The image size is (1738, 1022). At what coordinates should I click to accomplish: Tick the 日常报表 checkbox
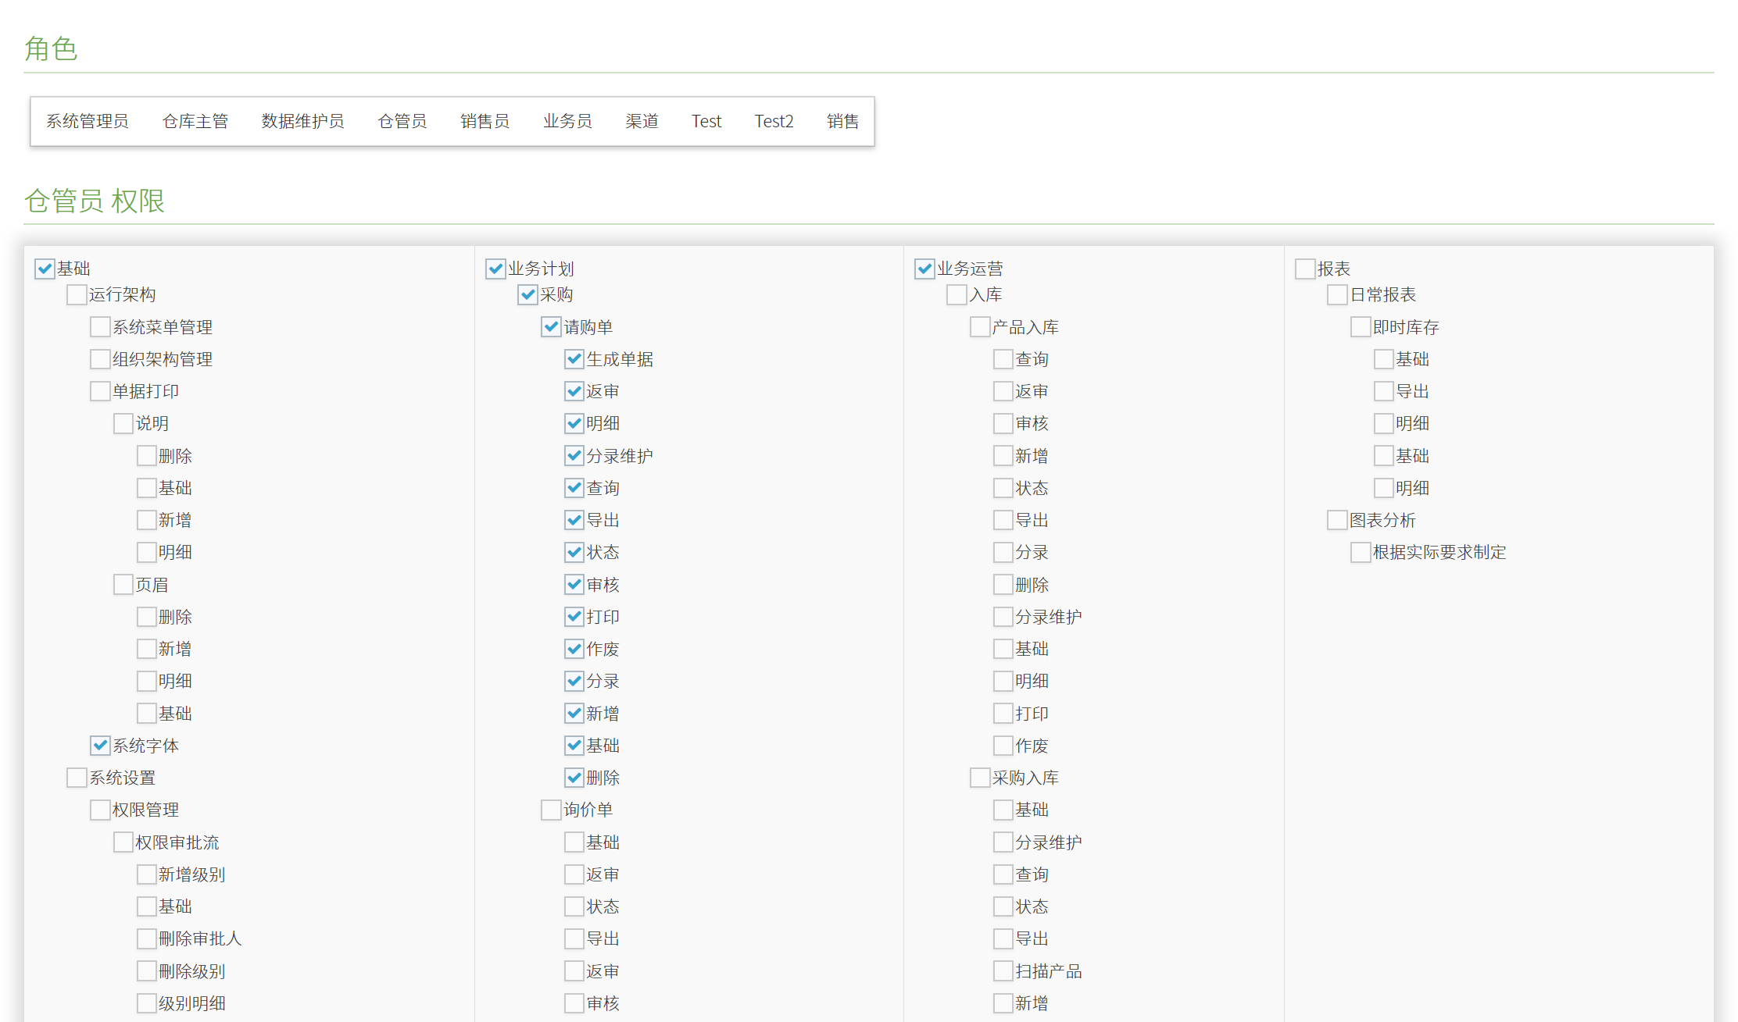(x=1338, y=294)
